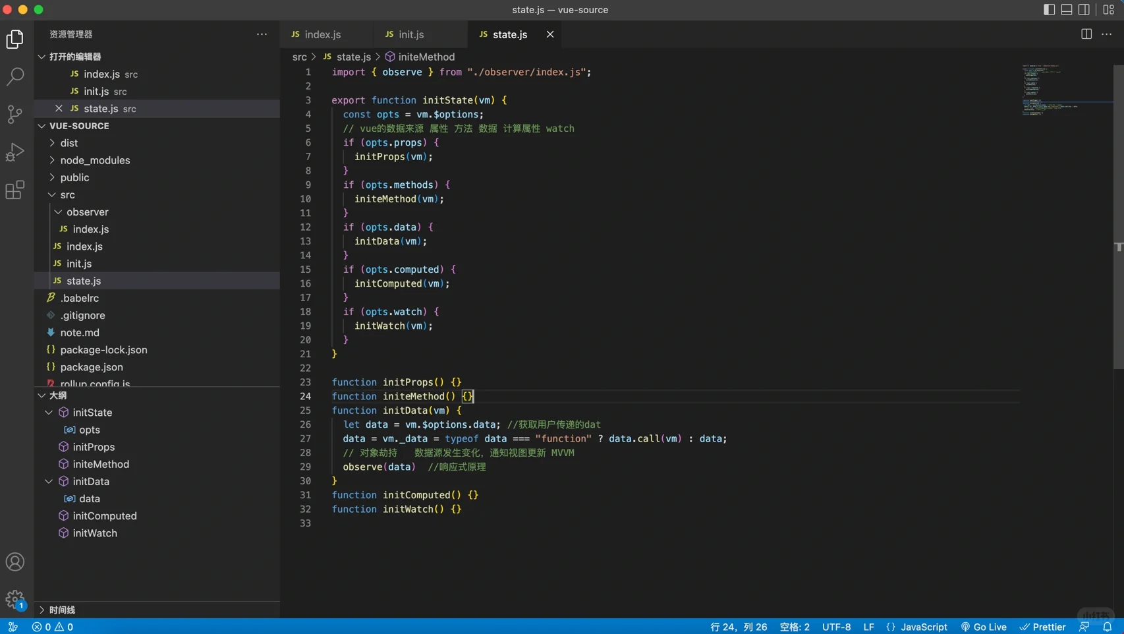Click the notifications bell in status bar
Image resolution: width=1124 pixels, height=634 pixels.
(1108, 627)
